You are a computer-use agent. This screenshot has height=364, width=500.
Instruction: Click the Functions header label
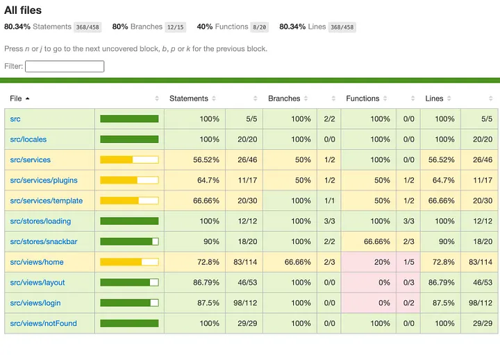[363, 98]
